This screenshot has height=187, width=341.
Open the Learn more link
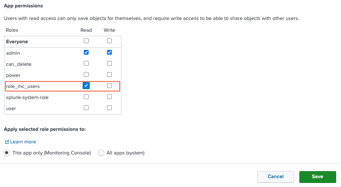(x=23, y=142)
